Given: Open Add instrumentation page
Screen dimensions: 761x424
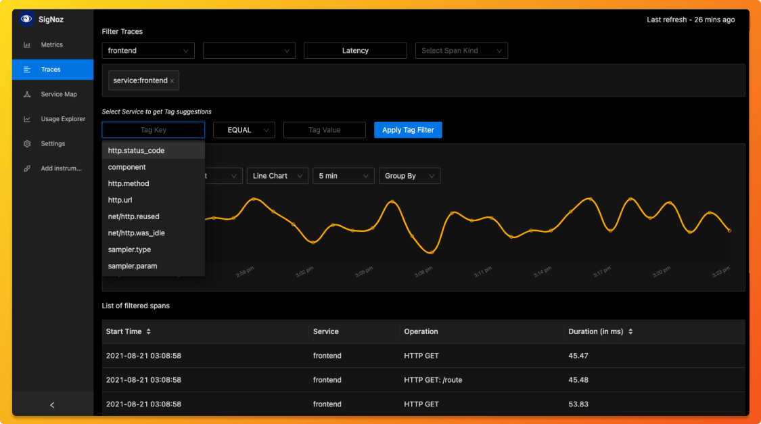Looking at the screenshot, I should pos(52,168).
